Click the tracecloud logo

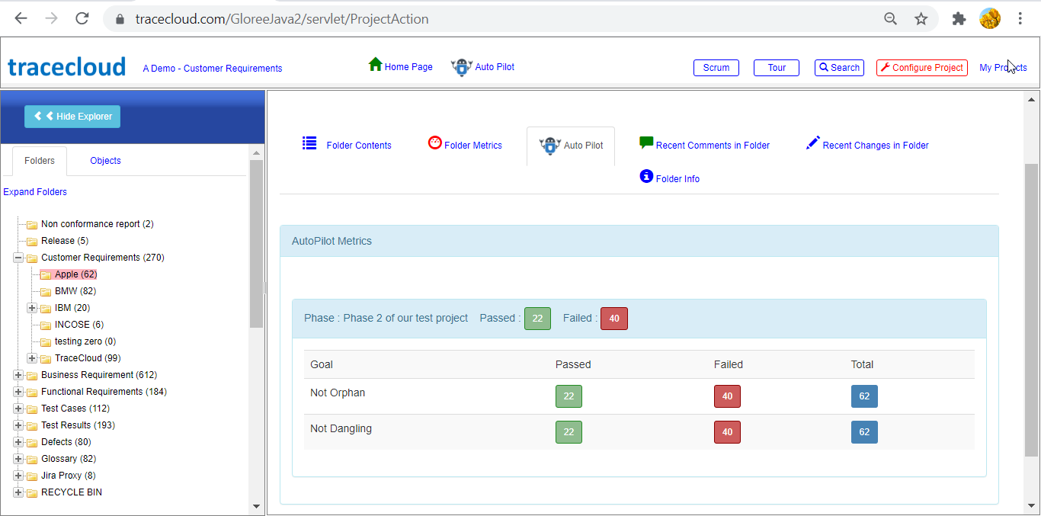[x=67, y=67]
